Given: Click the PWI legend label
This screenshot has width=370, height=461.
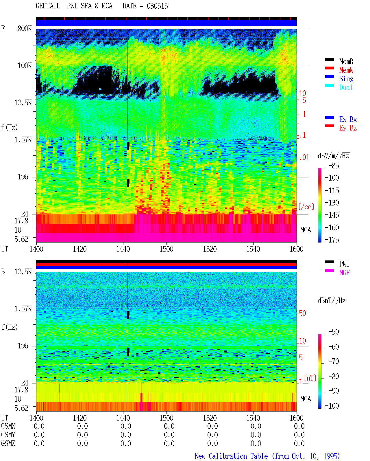Looking at the screenshot, I should pos(344,264).
